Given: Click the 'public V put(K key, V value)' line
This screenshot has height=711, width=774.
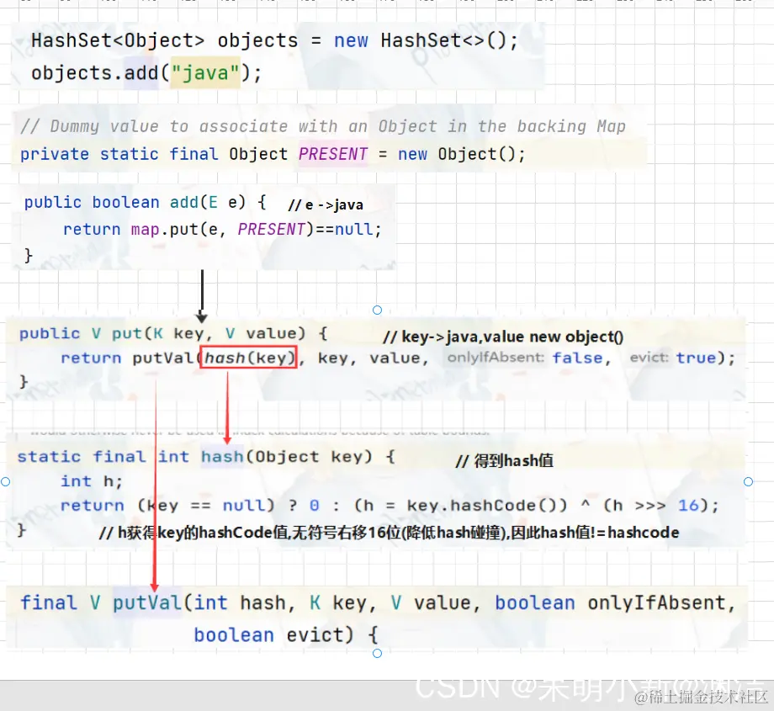Looking at the screenshot, I should point(173,334).
